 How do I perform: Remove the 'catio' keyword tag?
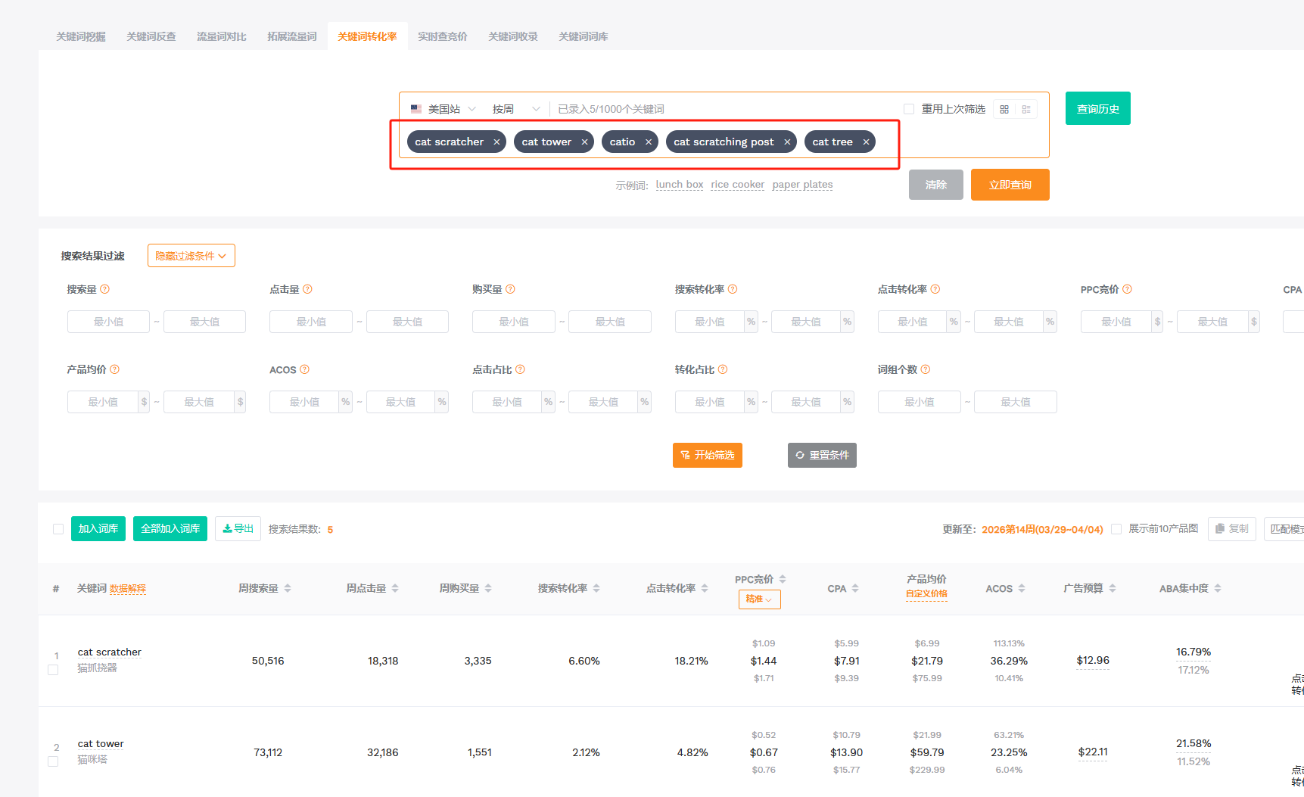point(649,142)
